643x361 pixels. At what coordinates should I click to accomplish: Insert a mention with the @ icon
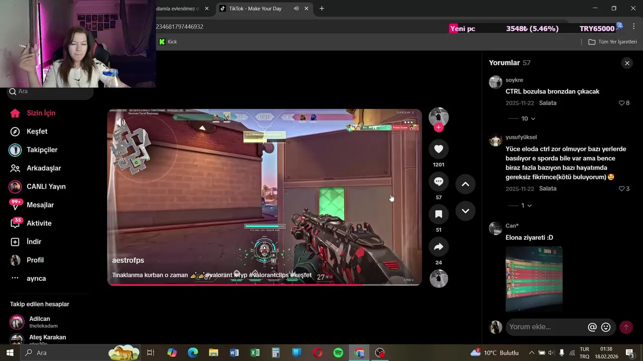click(x=592, y=327)
